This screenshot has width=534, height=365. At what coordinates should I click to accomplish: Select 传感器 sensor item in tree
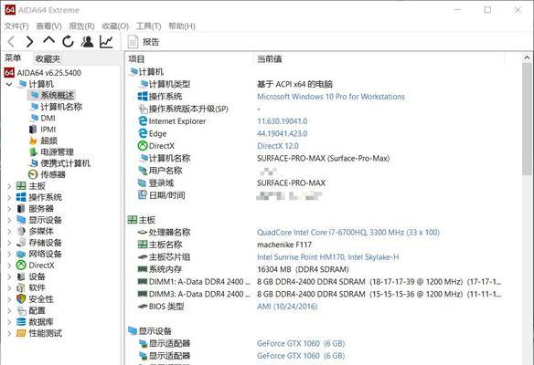pyautogui.click(x=53, y=174)
